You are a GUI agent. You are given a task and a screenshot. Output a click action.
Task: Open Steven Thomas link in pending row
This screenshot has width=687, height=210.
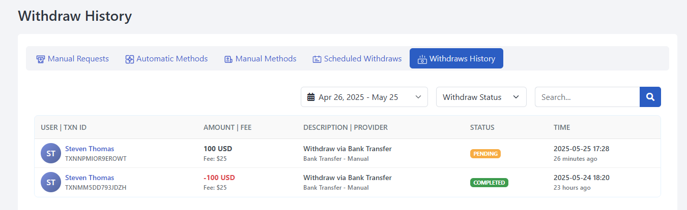point(90,149)
